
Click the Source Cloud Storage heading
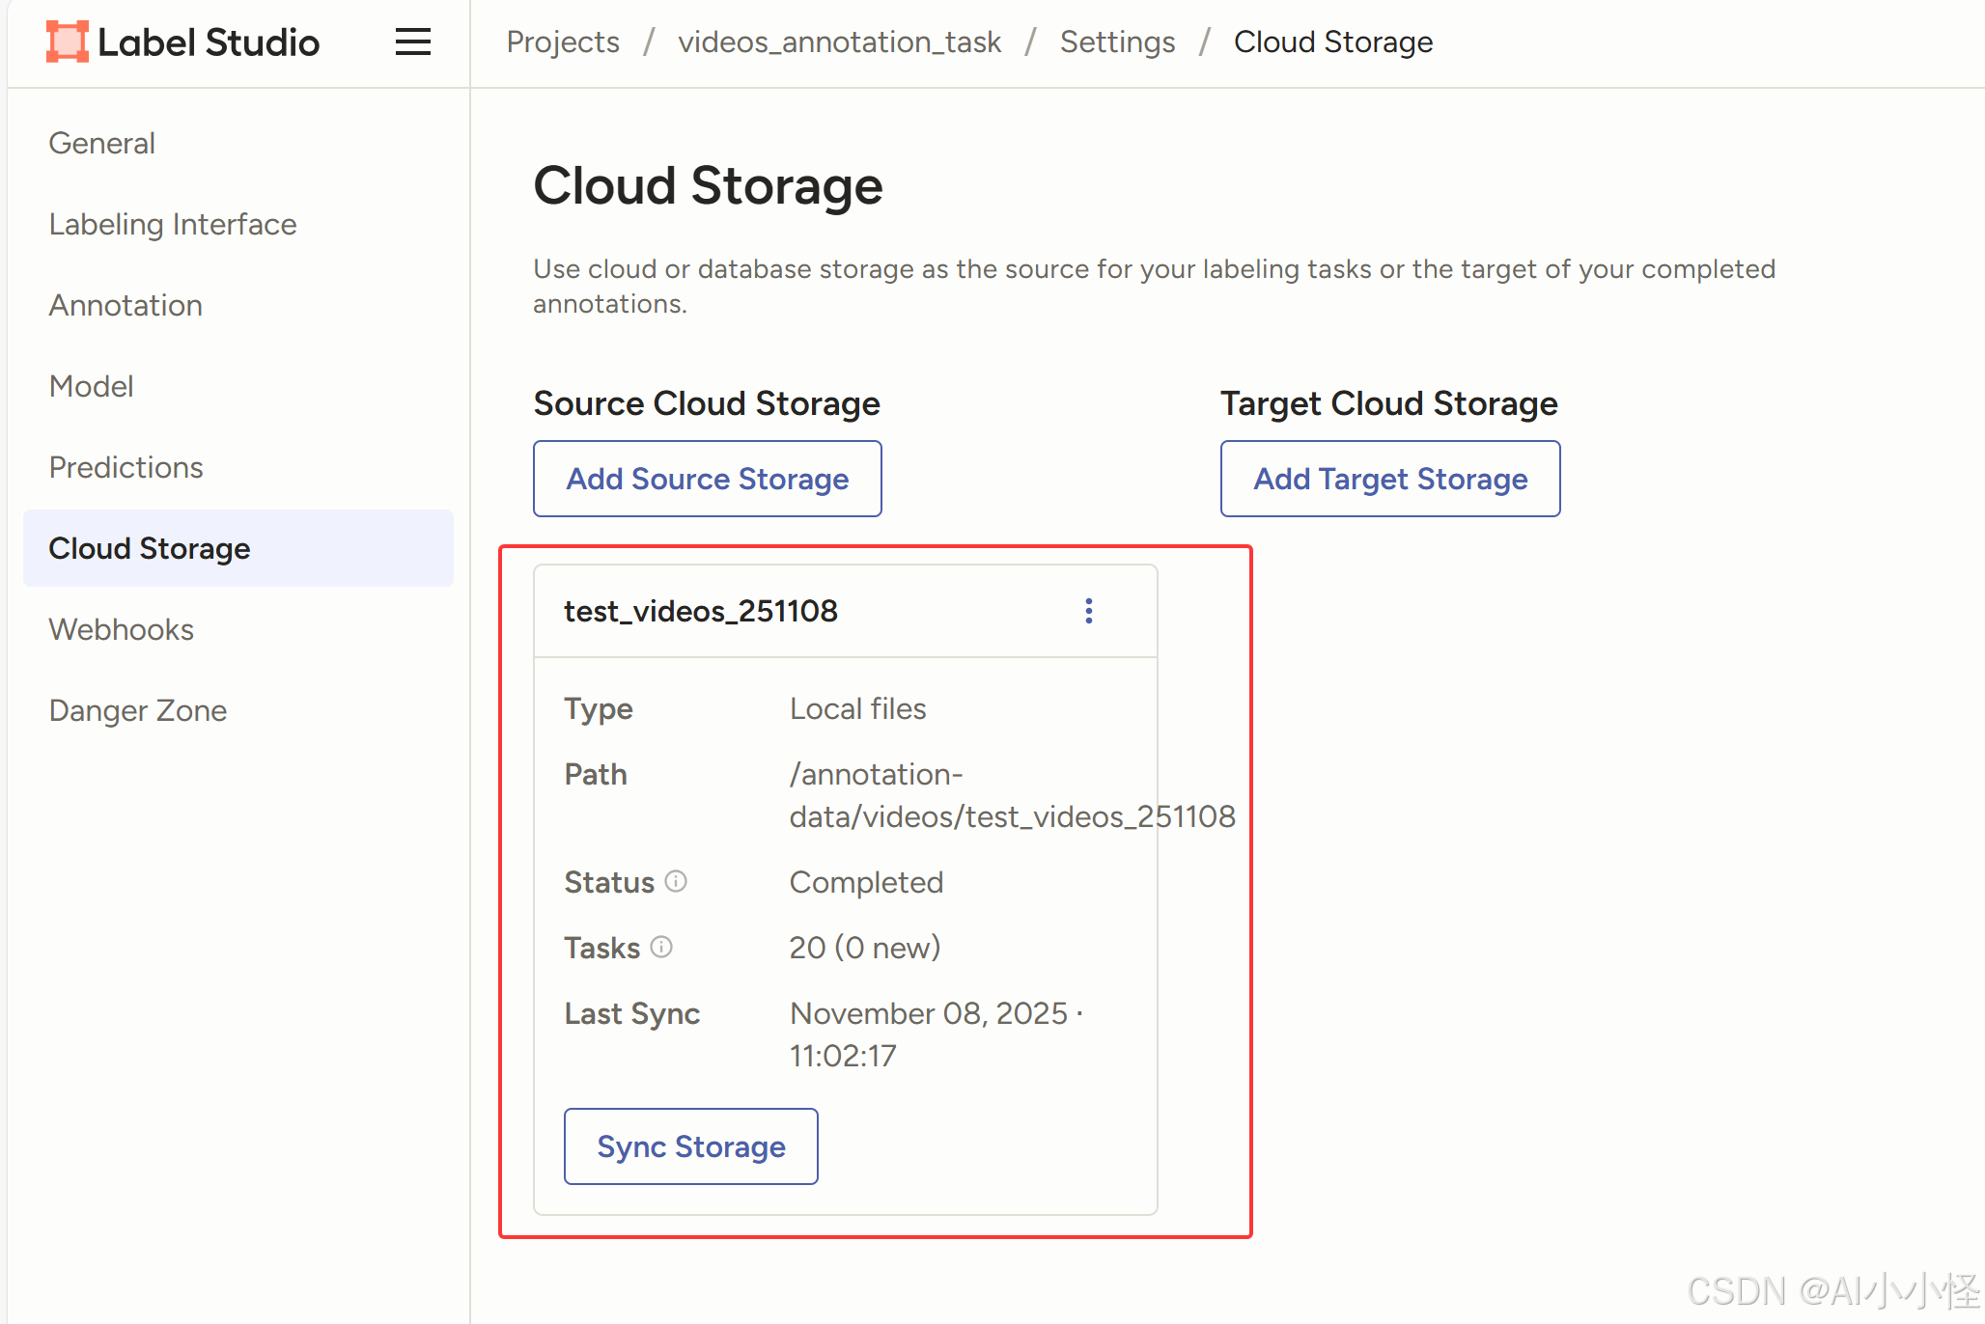pyautogui.click(x=707, y=403)
